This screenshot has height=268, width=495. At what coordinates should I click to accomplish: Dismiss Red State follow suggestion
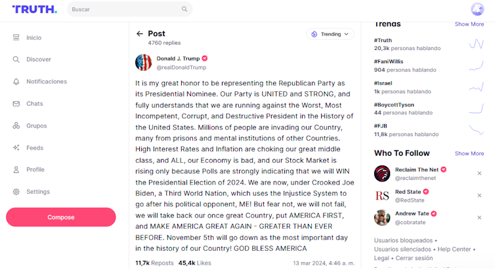coord(479,196)
